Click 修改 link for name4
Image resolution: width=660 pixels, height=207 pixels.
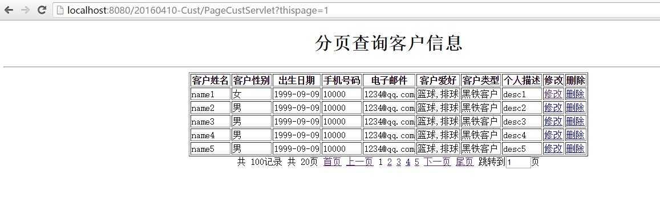pos(553,135)
